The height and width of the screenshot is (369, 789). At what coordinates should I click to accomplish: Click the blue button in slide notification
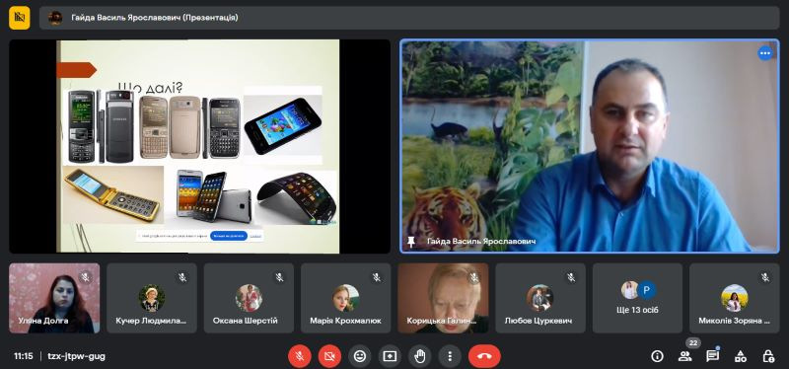[229, 236]
